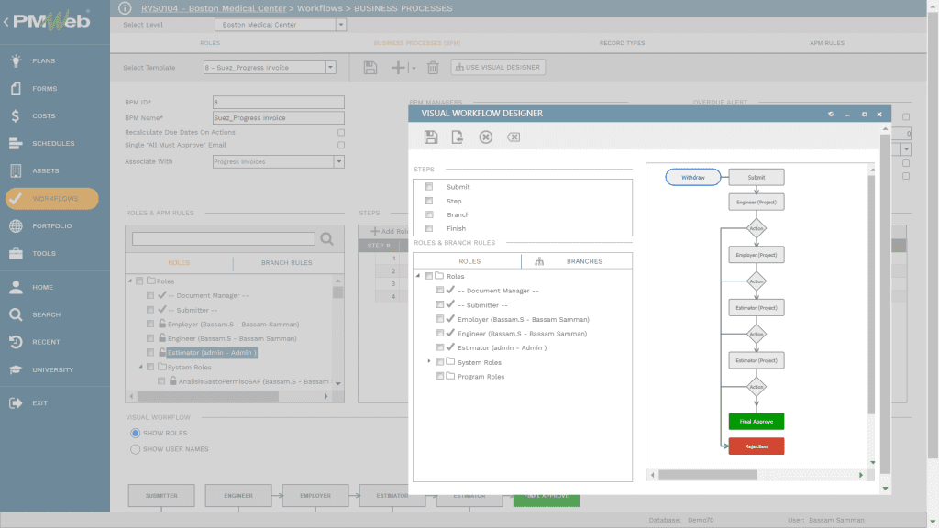Check the Submit step checkbox

(x=429, y=187)
